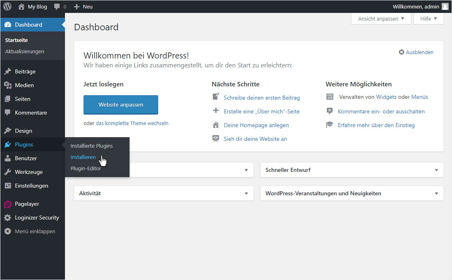452x280 pixels.
Task: Click the gear icon beside Loginizer Security
Action: pyautogui.click(x=8, y=217)
